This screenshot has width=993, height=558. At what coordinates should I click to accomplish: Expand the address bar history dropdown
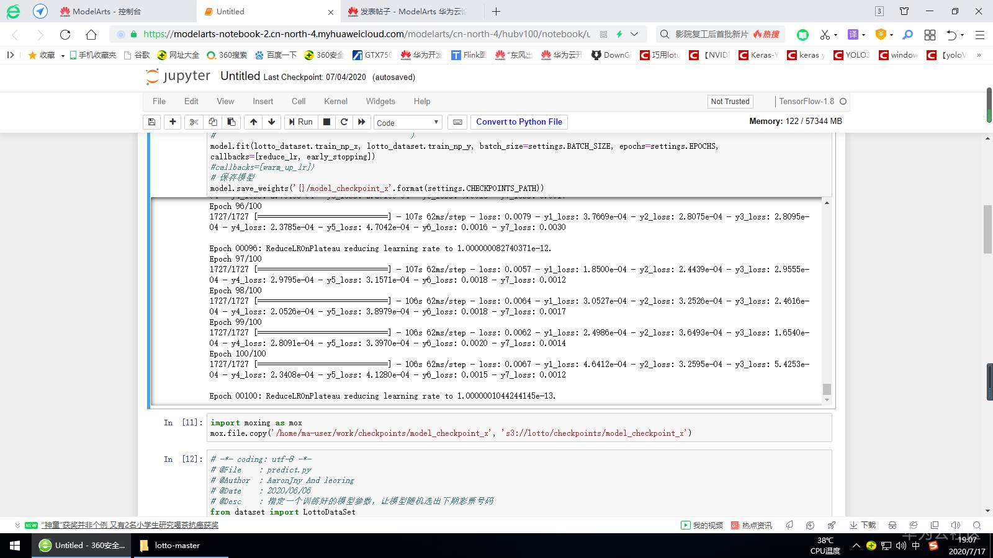[634, 35]
